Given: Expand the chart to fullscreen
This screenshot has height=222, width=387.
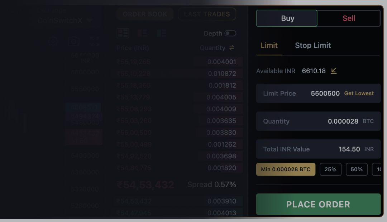Looking at the screenshot, I should coord(94,41).
